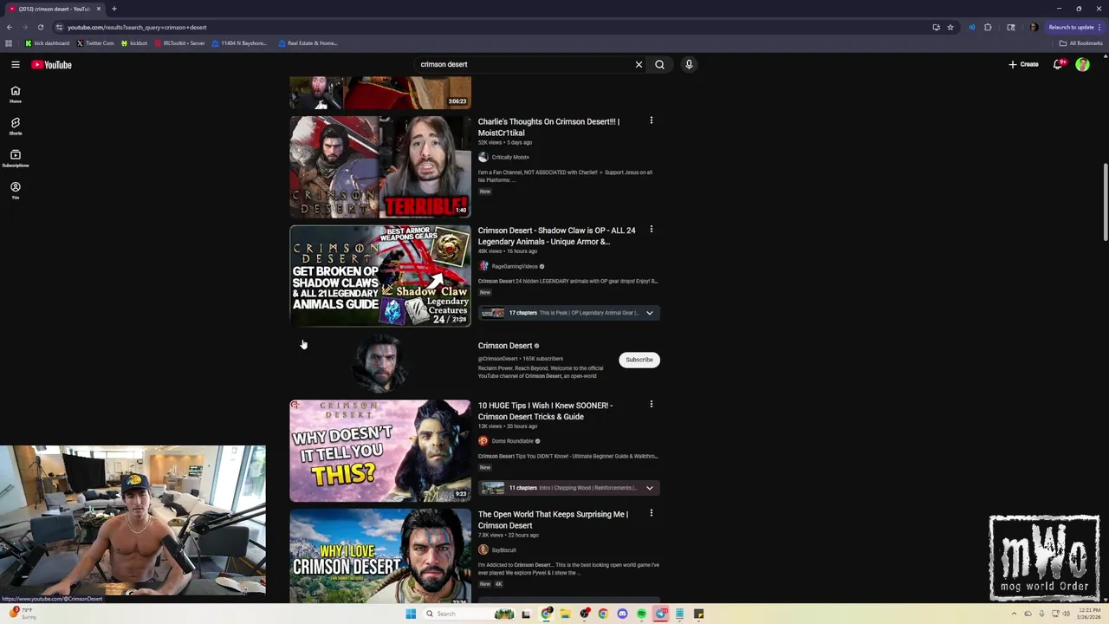Expand the 17 chapters section

(x=569, y=313)
